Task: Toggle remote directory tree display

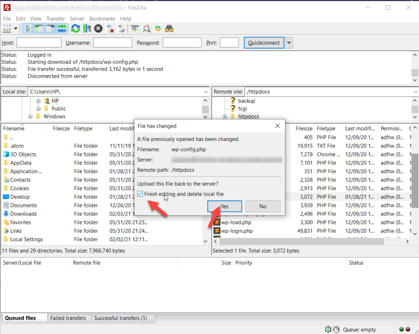Action: [50, 28]
